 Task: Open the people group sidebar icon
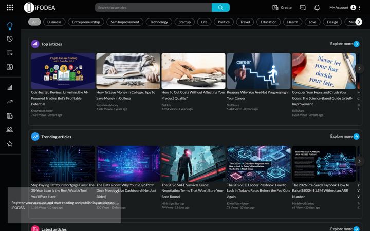coord(10,130)
